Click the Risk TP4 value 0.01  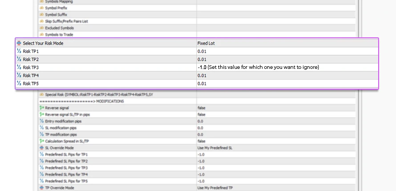point(202,76)
